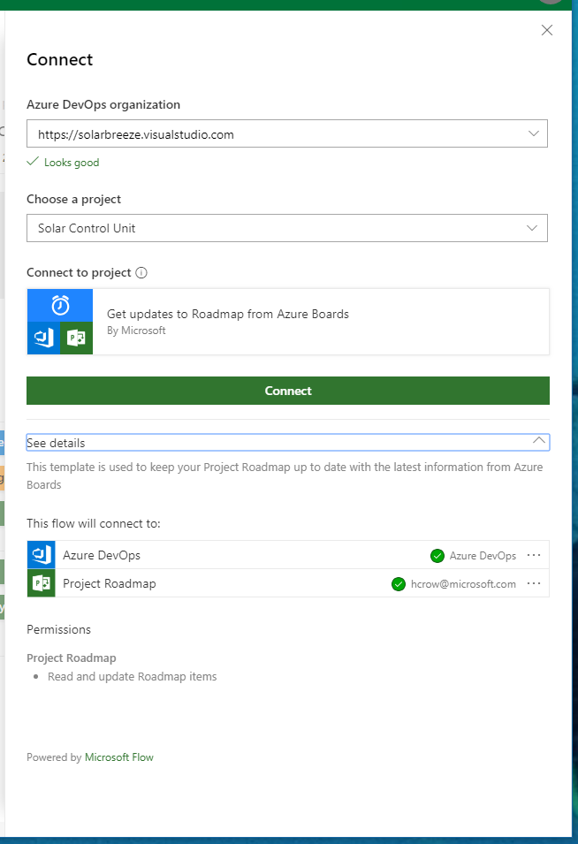578x844 pixels.
Task: Click green checkmark next to Azure DevOps connection
Action: [x=437, y=556]
